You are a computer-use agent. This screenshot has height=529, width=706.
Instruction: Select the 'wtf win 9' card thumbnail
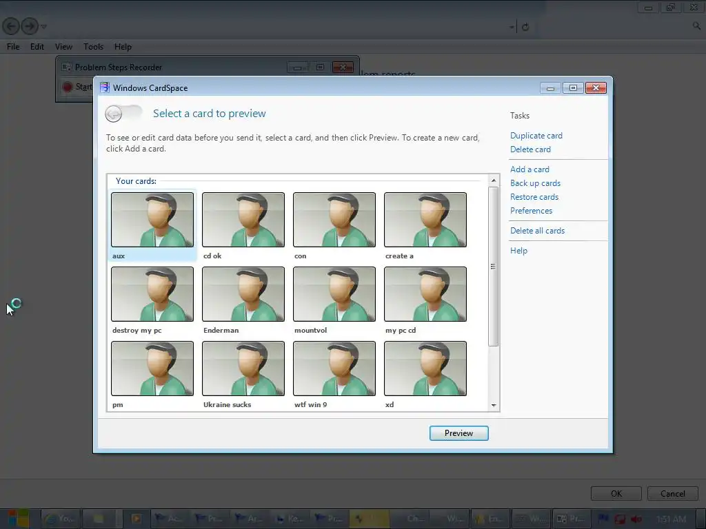click(x=334, y=369)
